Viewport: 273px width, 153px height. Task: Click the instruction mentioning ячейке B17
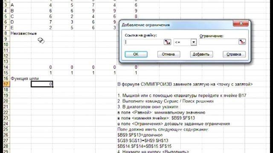pyautogui.click(x=182, y=95)
